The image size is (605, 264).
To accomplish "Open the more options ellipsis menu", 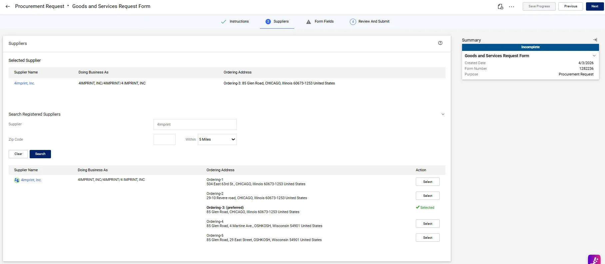I will coord(511,7).
